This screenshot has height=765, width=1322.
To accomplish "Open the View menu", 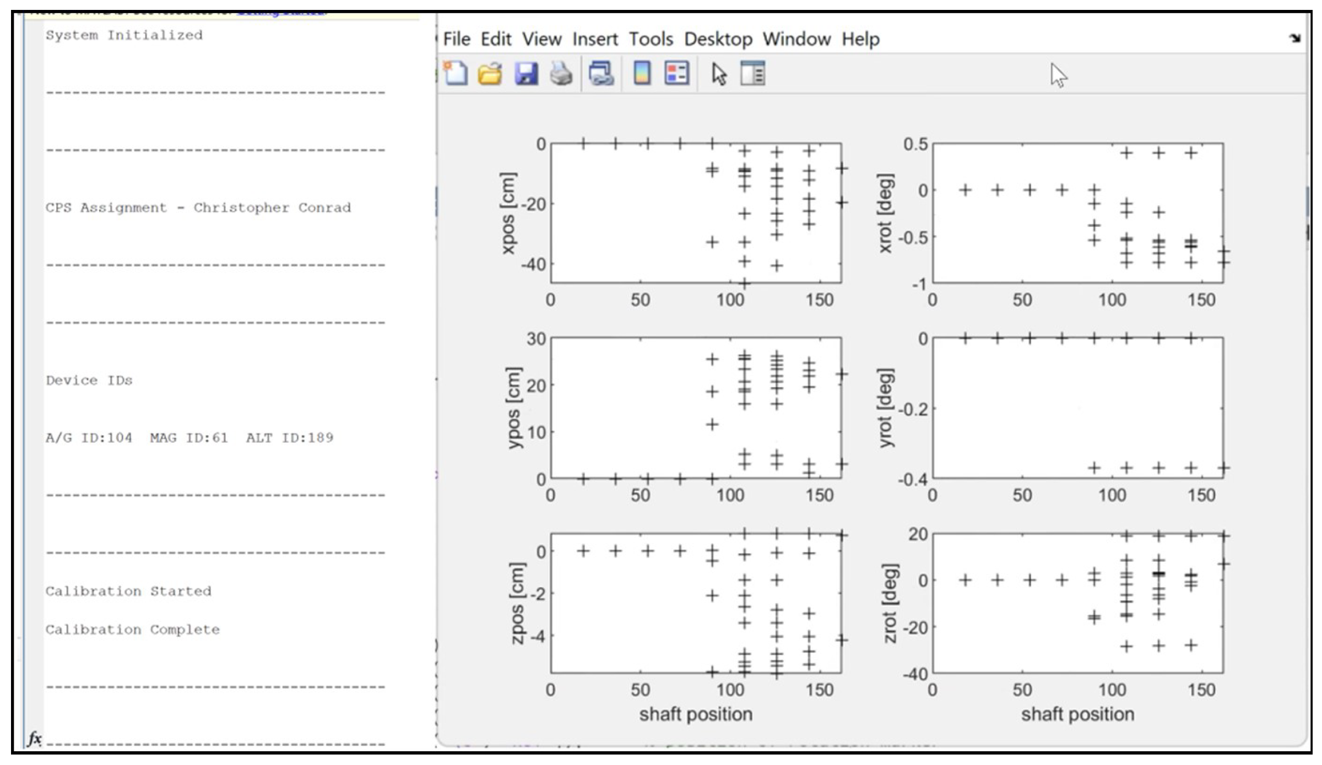I will pyautogui.click(x=541, y=39).
